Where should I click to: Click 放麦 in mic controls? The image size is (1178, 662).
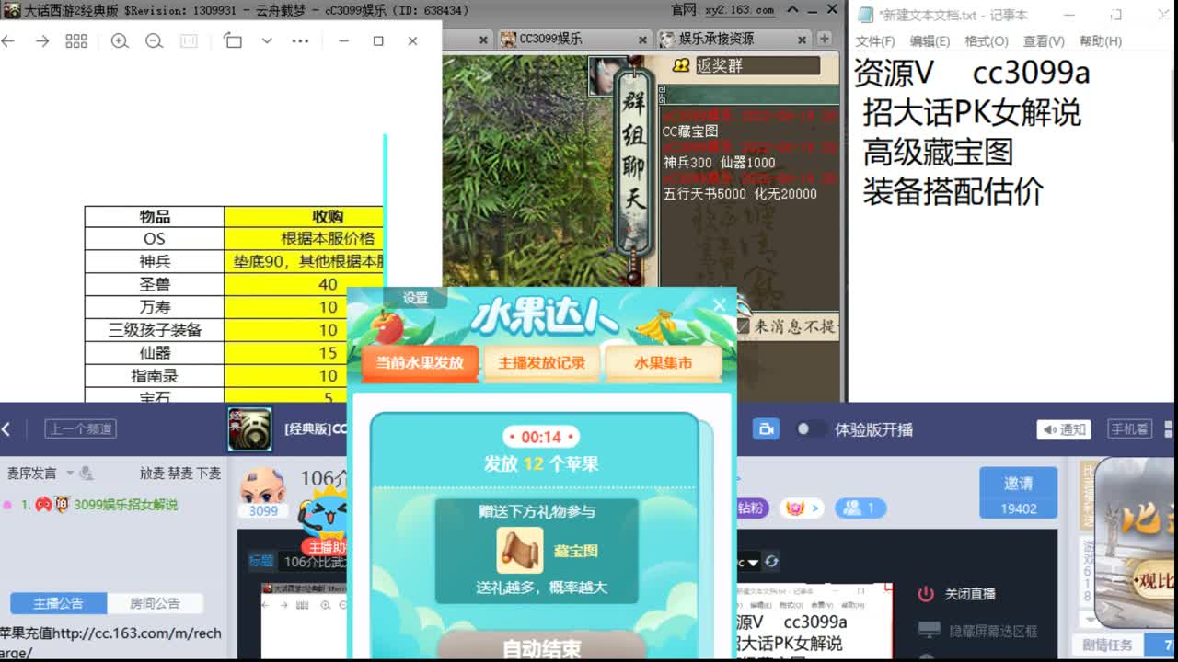[x=152, y=473]
